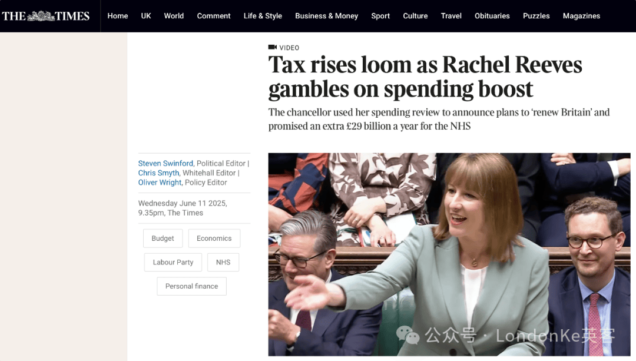The height and width of the screenshot is (361, 636).
Task: Click the Chris Smyth author link
Action: tap(158, 173)
